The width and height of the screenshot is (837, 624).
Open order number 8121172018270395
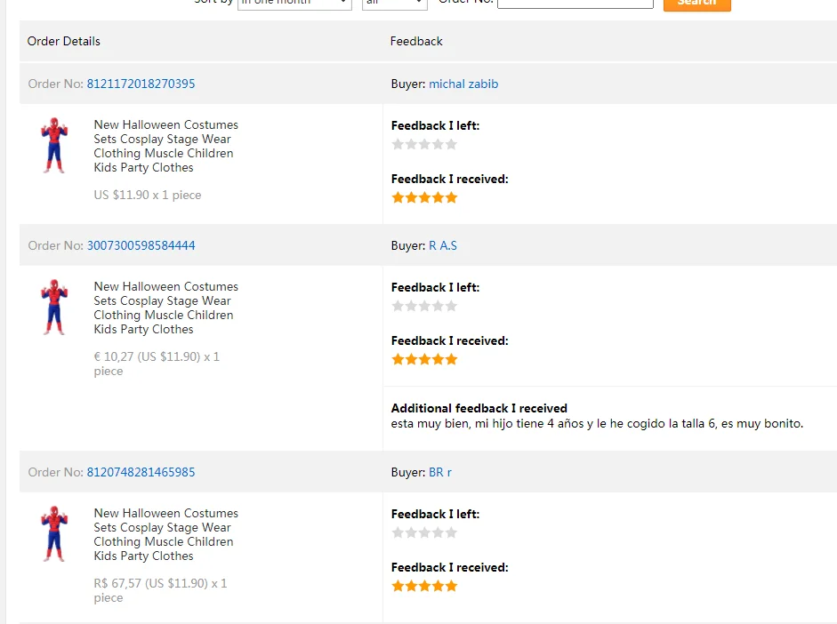[x=141, y=84]
